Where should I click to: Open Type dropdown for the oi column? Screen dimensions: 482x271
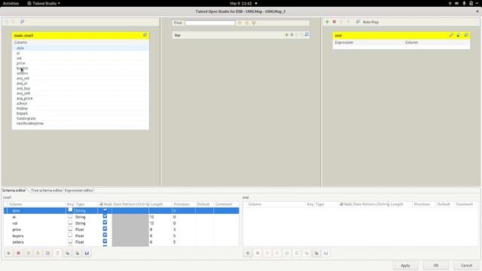pos(86,217)
